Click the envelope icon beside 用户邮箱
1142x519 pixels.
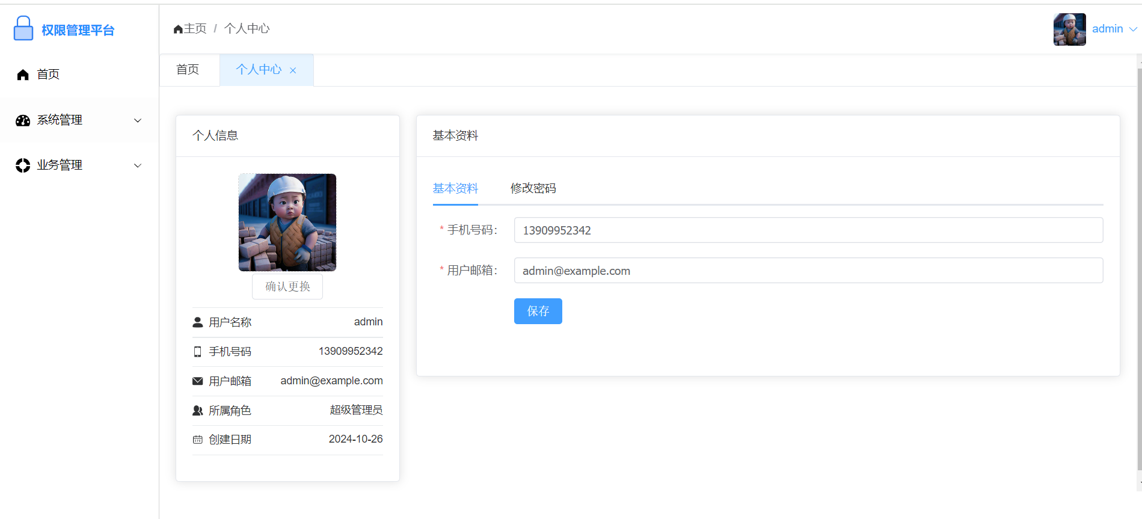(x=197, y=381)
